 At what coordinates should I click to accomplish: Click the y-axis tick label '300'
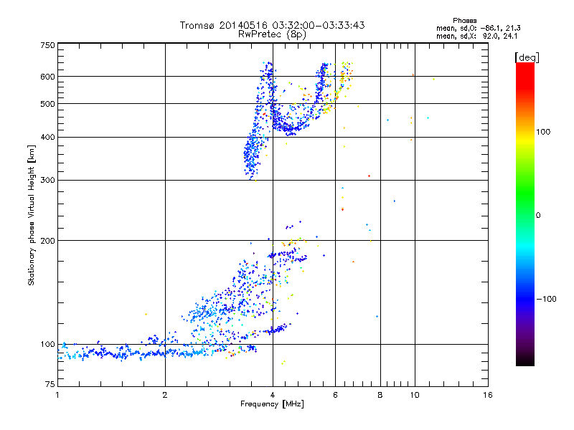[x=47, y=180]
